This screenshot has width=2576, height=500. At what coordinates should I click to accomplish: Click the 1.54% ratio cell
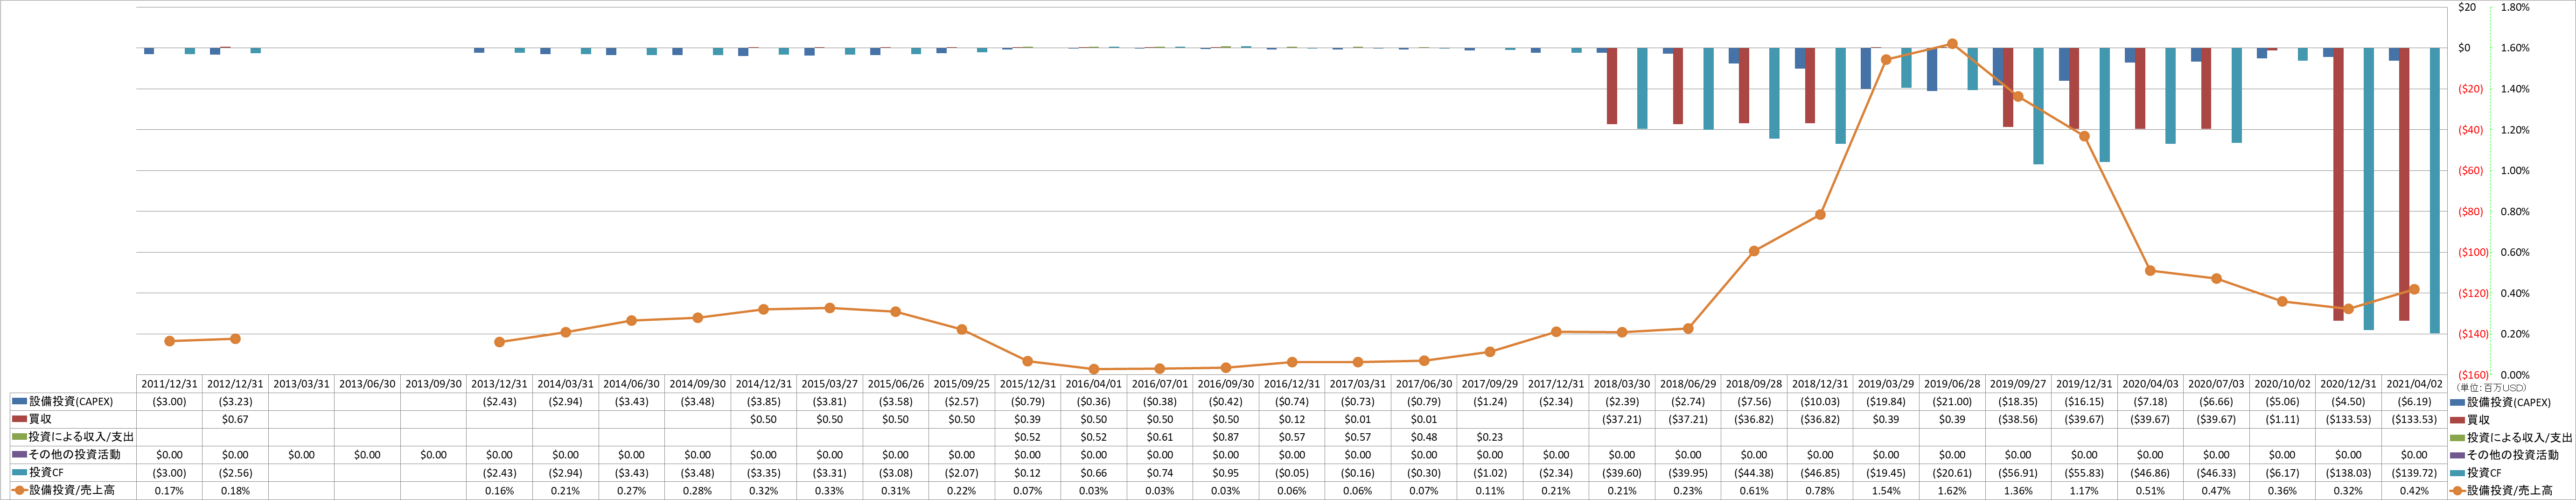tap(1885, 491)
